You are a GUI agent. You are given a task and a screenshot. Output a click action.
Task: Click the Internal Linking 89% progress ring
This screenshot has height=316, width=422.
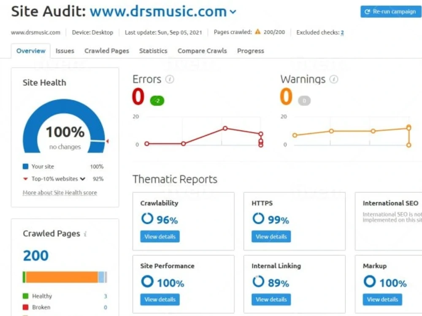point(258,281)
